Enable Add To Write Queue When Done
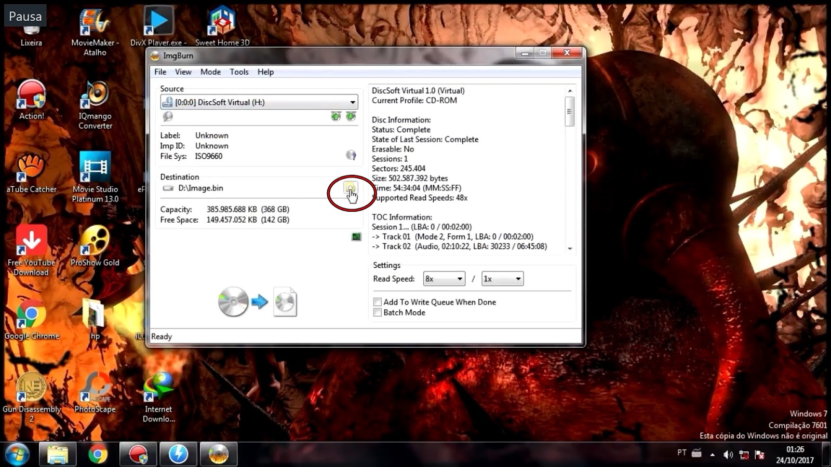 [378, 302]
